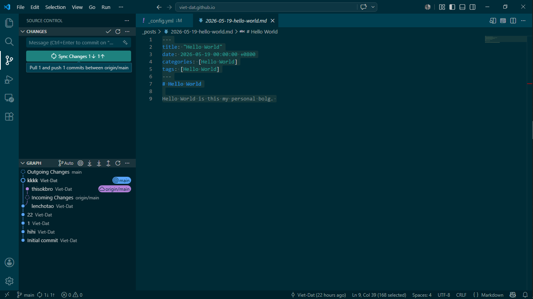Open the Manage gear menu

(x=9, y=281)
